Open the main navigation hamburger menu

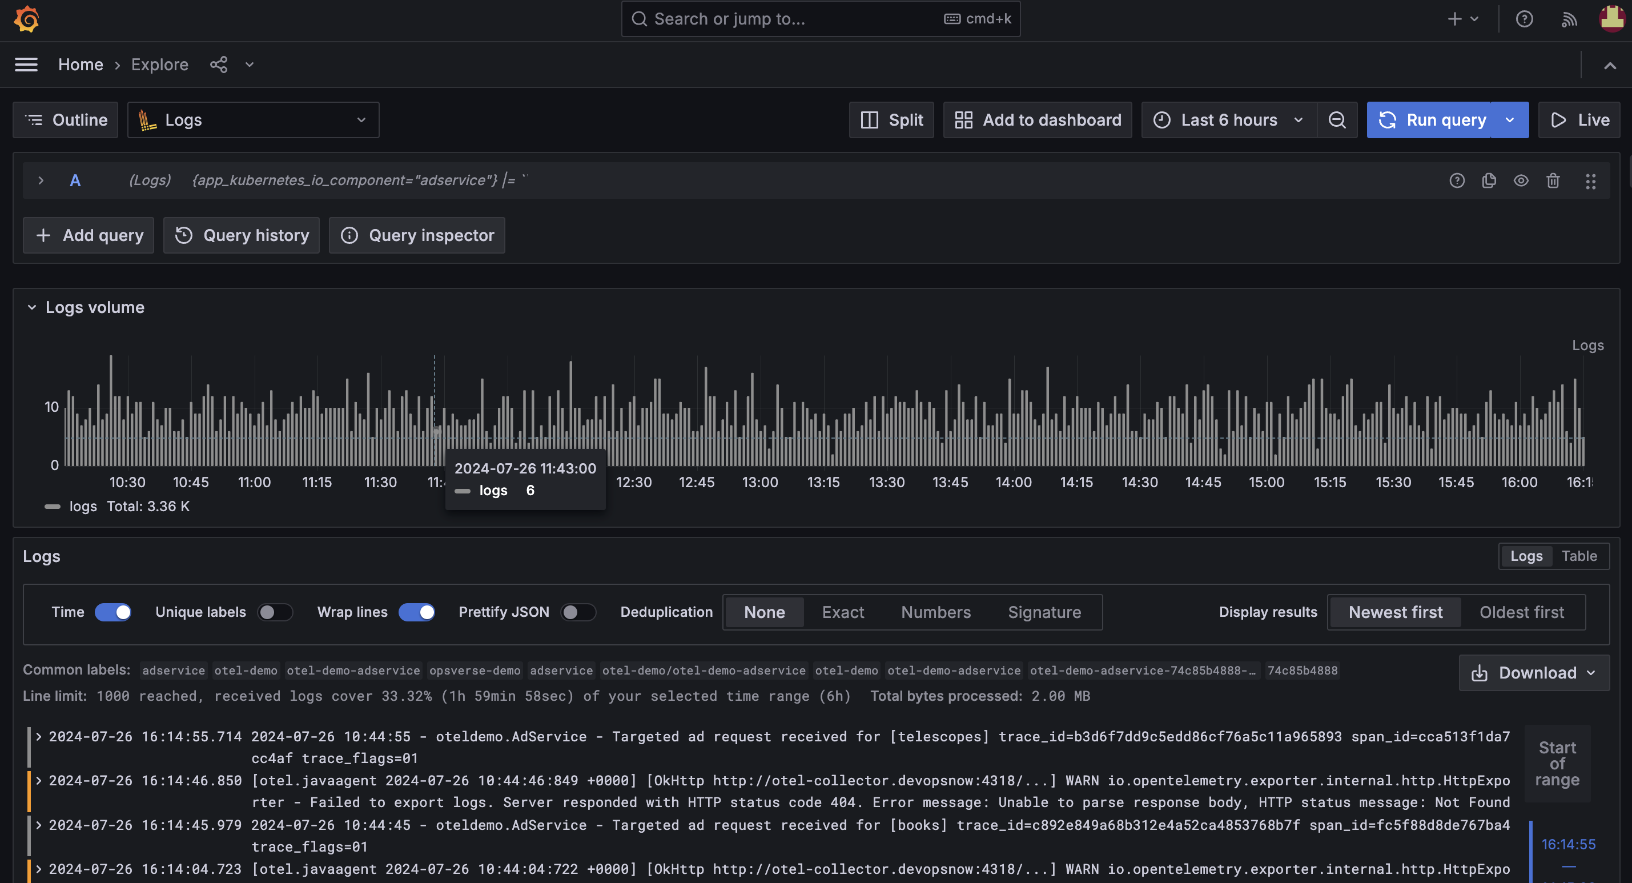tap(26, 64)
